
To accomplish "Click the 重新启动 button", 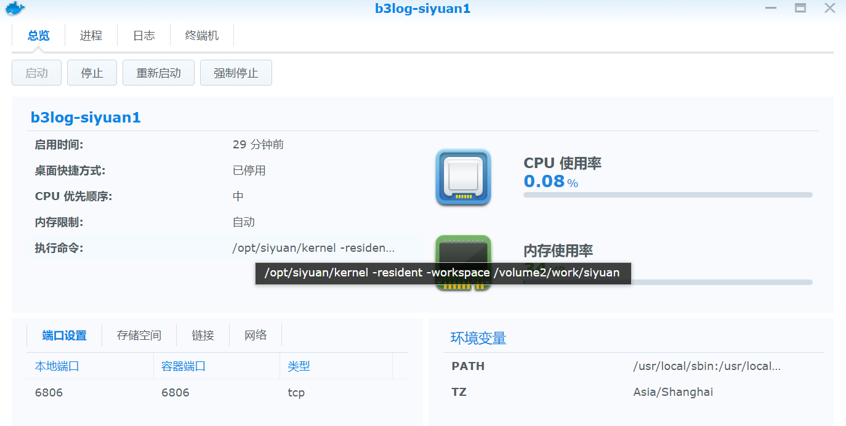I will tap(158, 73).
